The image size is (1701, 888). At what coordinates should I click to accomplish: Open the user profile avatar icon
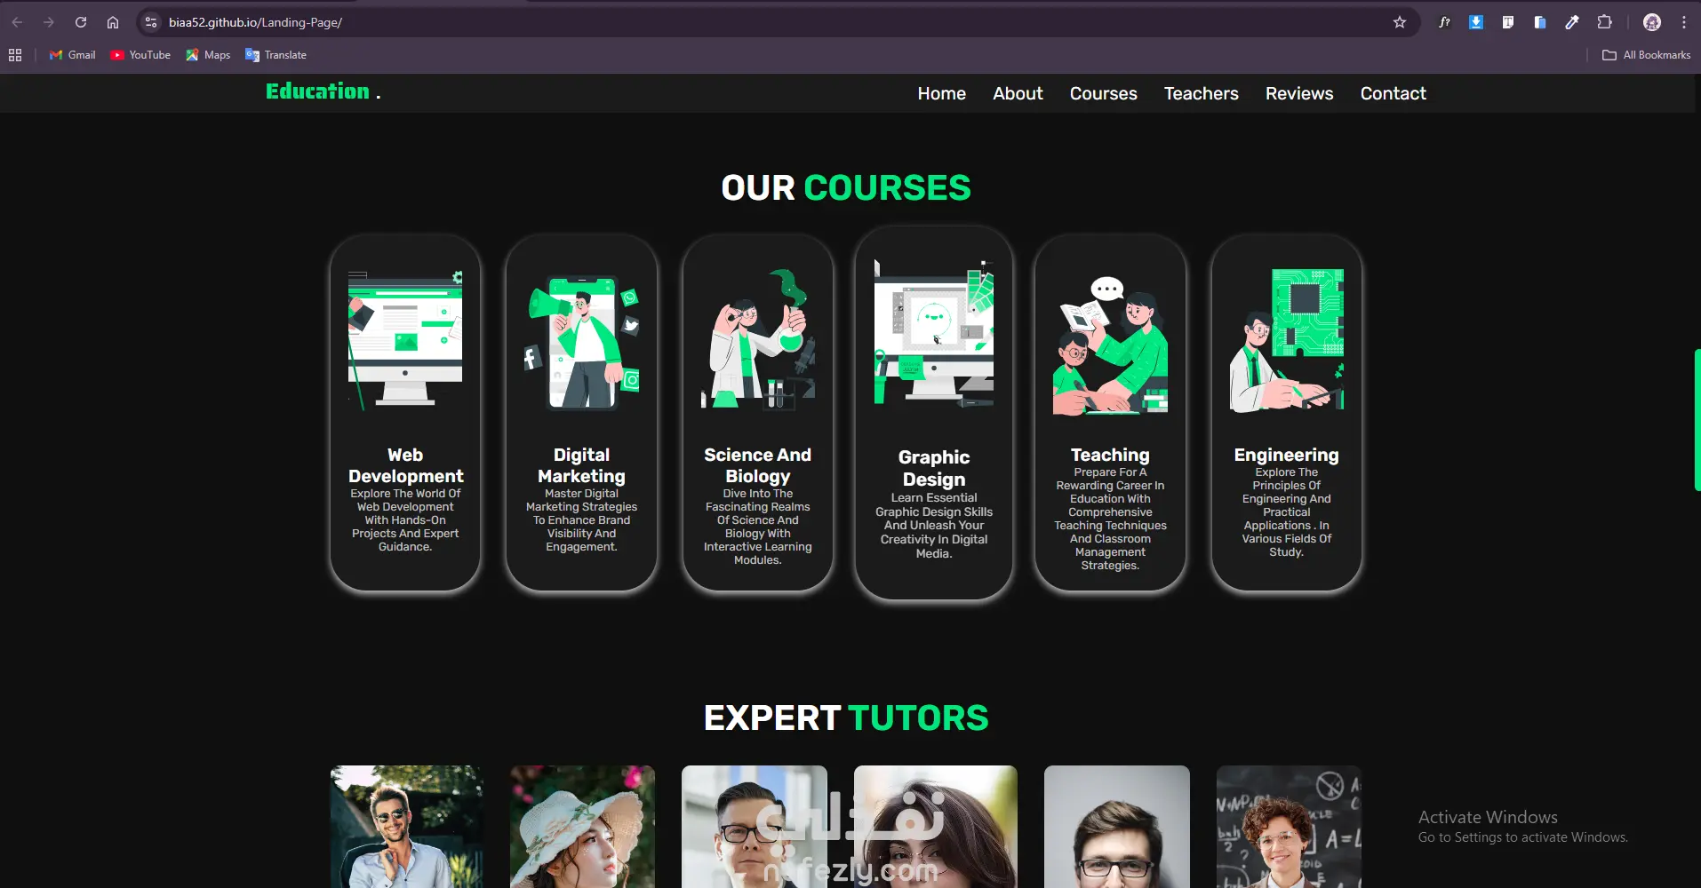[1652, 22]
